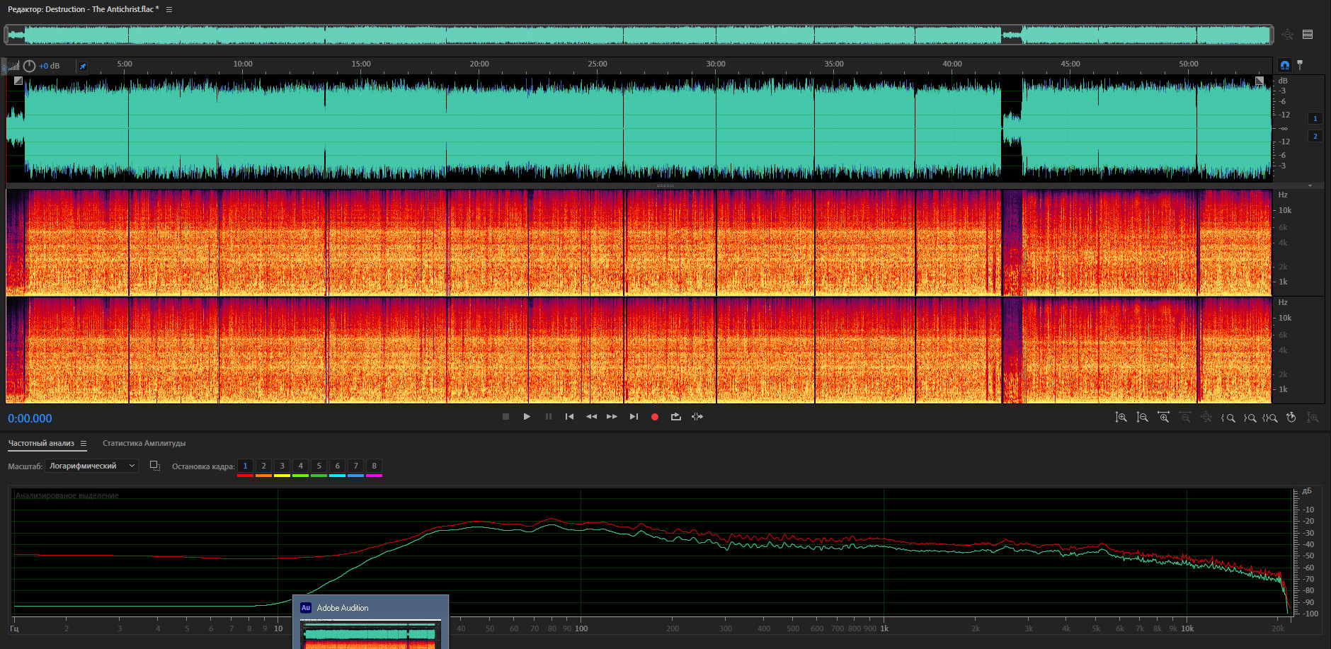
Task: Click the Zoom In Time icon
Action: tap(1163, 418)
